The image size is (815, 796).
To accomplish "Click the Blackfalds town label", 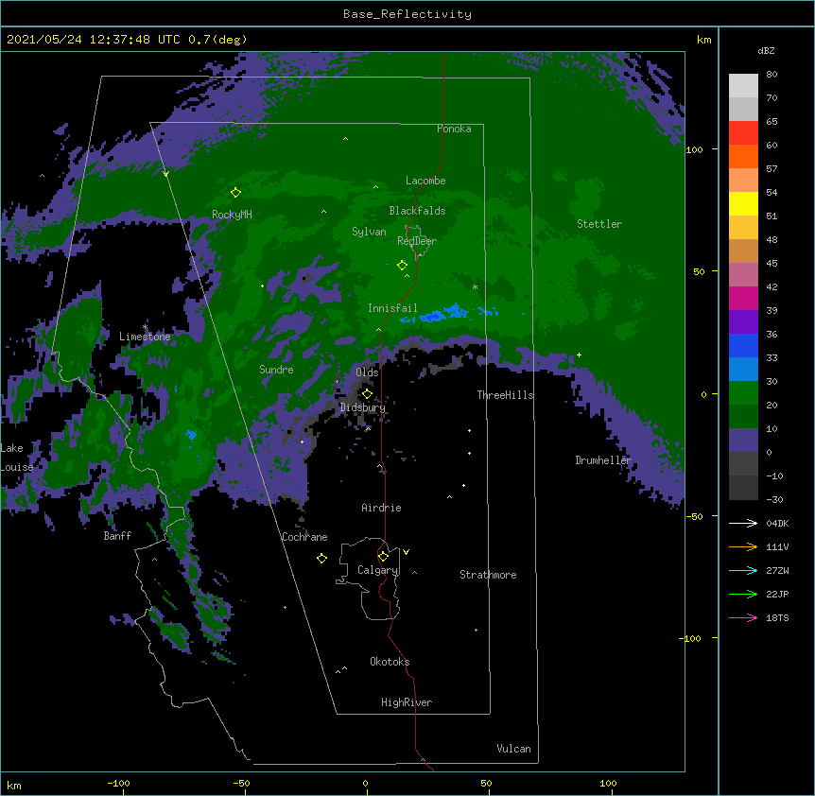I will (417, 211).
